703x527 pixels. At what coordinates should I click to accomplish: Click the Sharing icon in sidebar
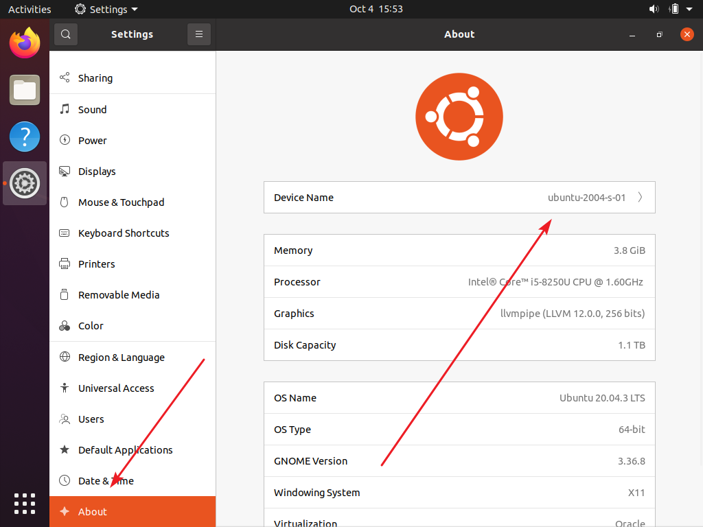[65, 78]
